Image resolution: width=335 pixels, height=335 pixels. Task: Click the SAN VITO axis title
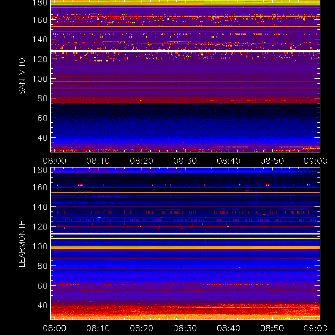pyautogui.click(x=22, y=76)
